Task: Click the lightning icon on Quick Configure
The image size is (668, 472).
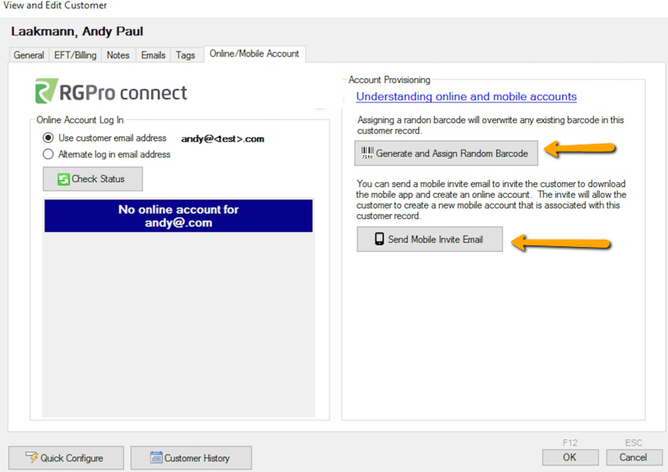Action: pyautogui.click(x=31, y=457)
